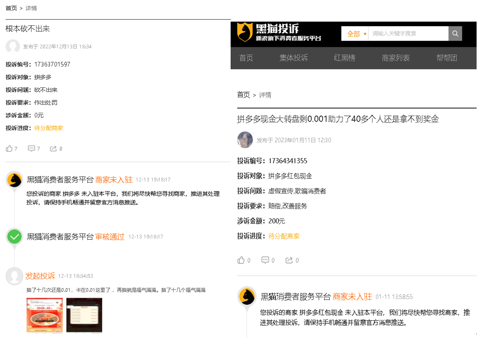Open the 红黑榜 navigation tab
Screen dimensions: 477x340
point(345,58)
